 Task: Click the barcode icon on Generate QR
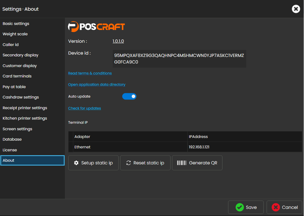click(x=182, y=163)
